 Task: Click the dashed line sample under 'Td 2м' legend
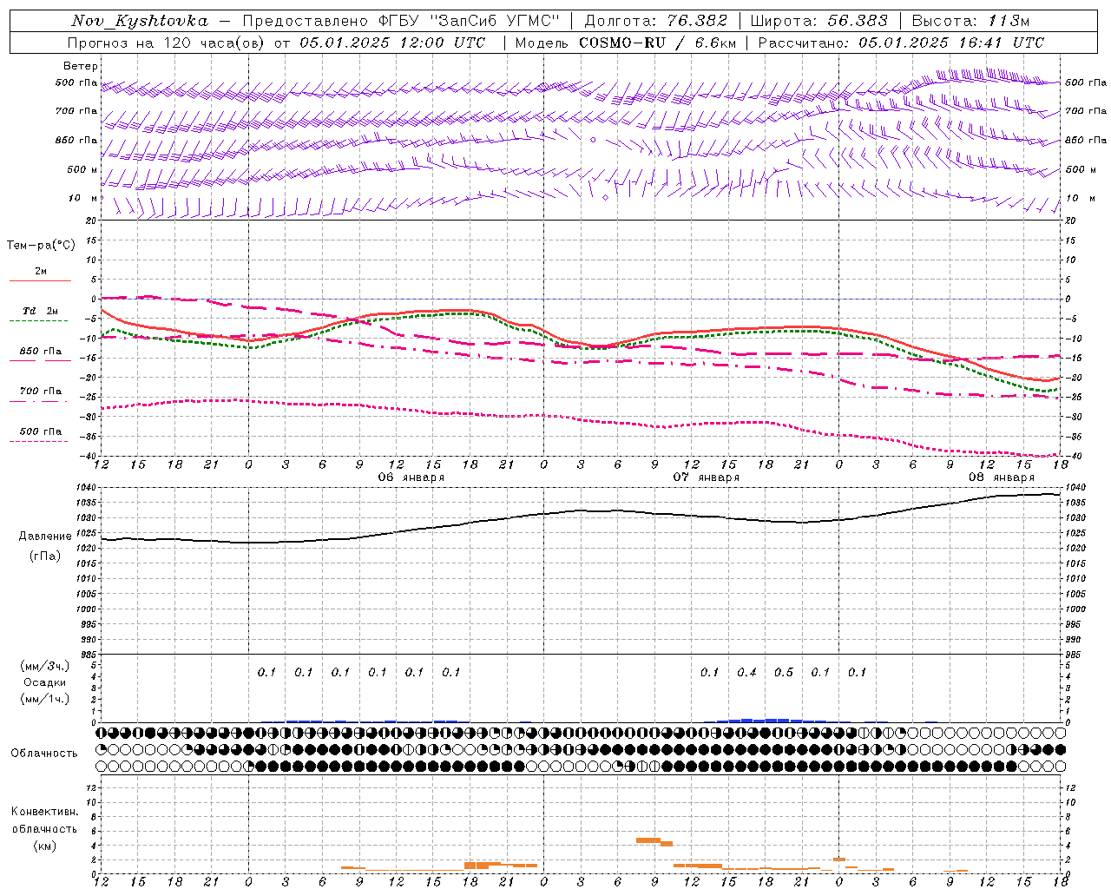(x=38, y=320)
